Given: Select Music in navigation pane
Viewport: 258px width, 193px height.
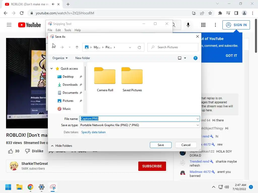Looking at the screenshot, I should (x=67, y=109).
